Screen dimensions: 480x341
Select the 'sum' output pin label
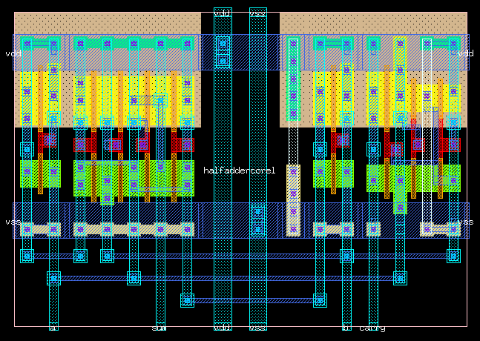tap(159, 327)
